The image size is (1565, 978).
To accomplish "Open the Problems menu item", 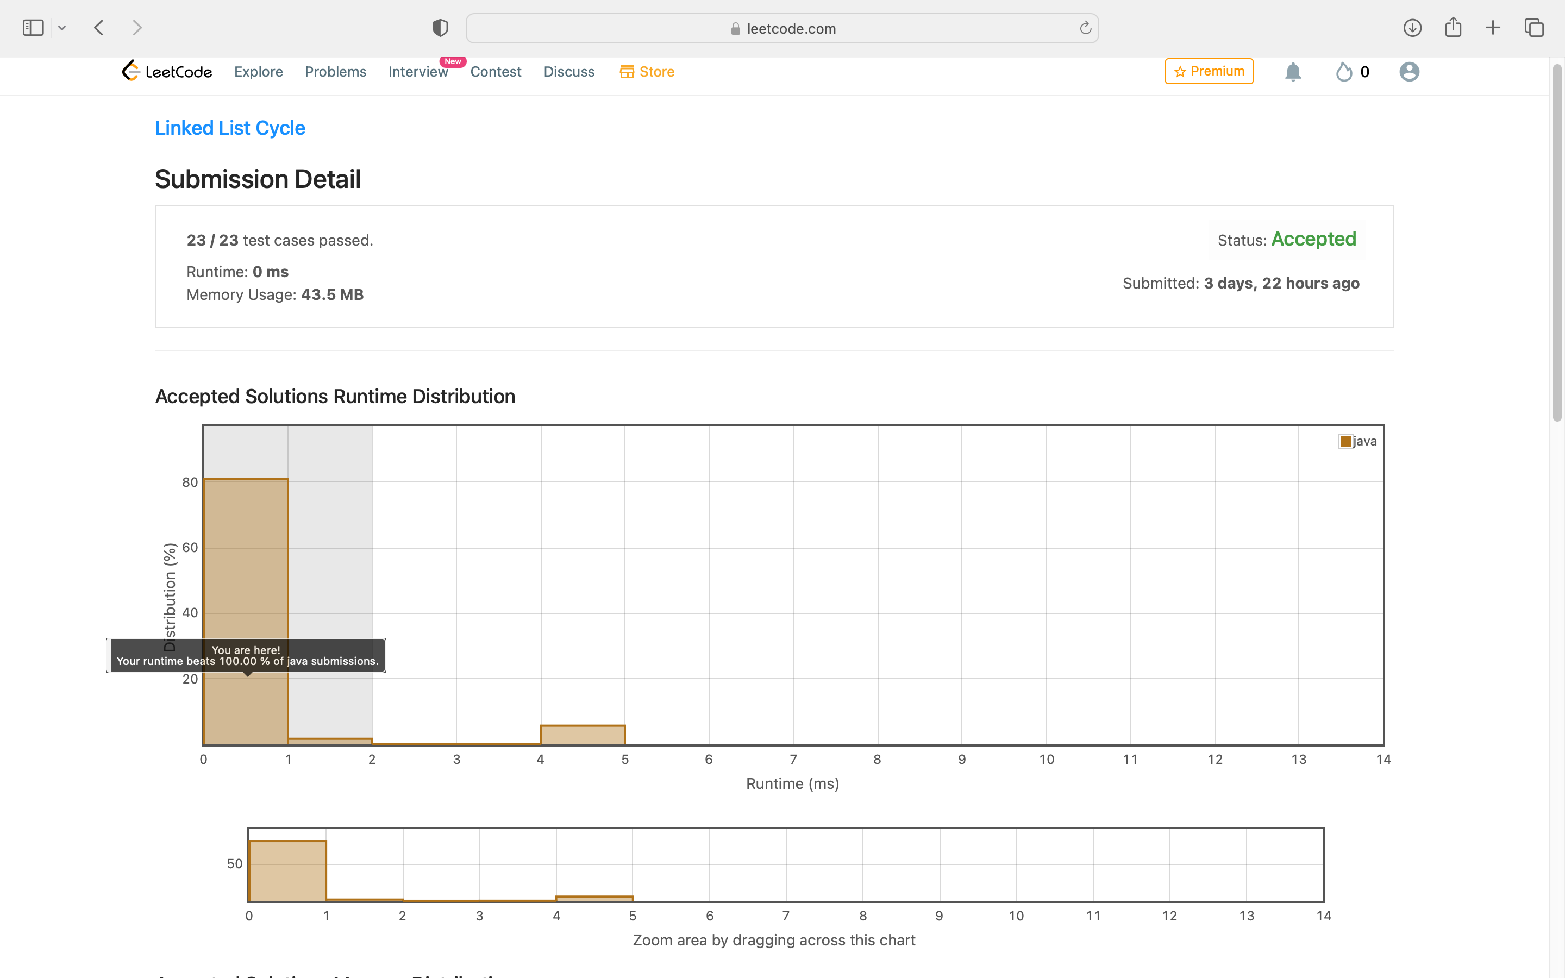I will (335, 72).
